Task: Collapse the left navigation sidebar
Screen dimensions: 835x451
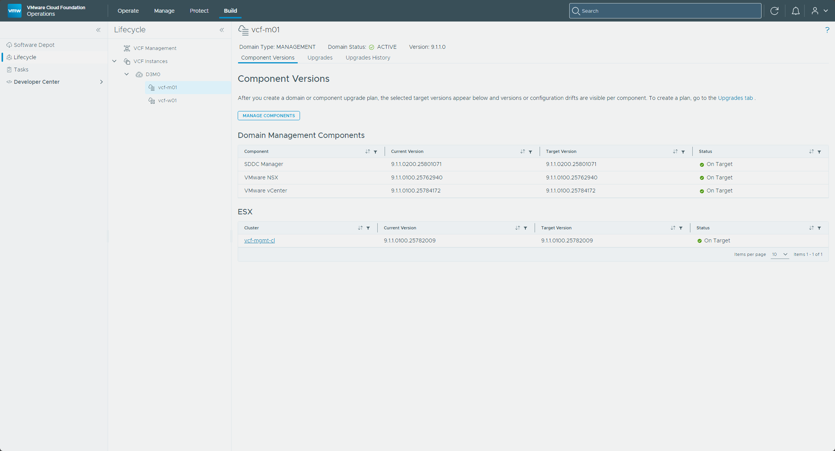Action: pyautogui.click(x=98, y=30)
